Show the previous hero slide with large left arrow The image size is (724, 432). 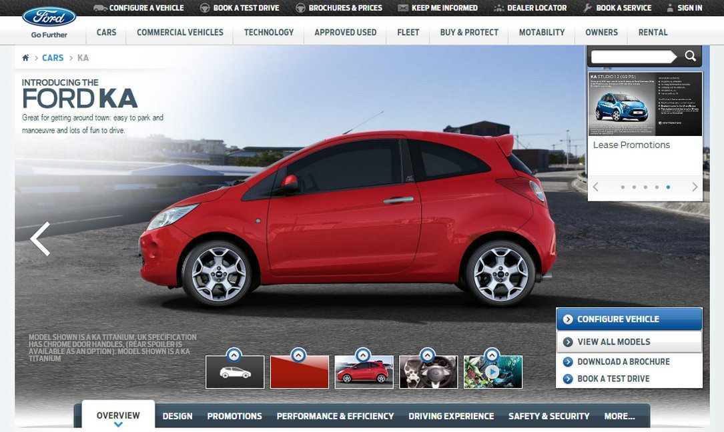[x=40, y=239]
